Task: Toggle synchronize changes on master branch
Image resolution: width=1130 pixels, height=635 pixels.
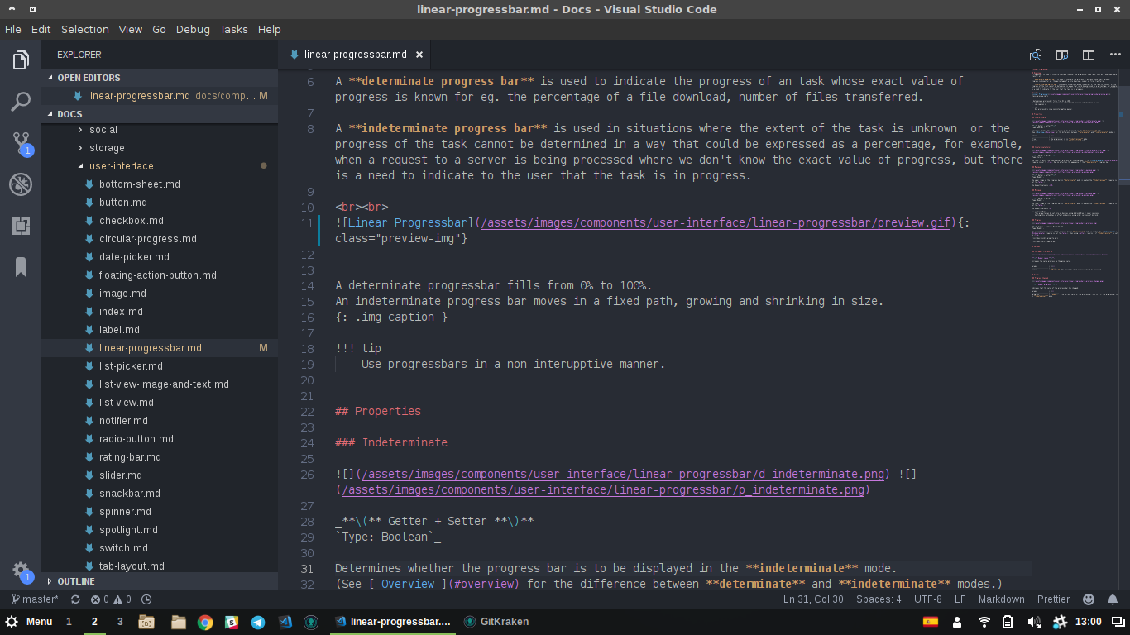Action: (x=74, y=599)
